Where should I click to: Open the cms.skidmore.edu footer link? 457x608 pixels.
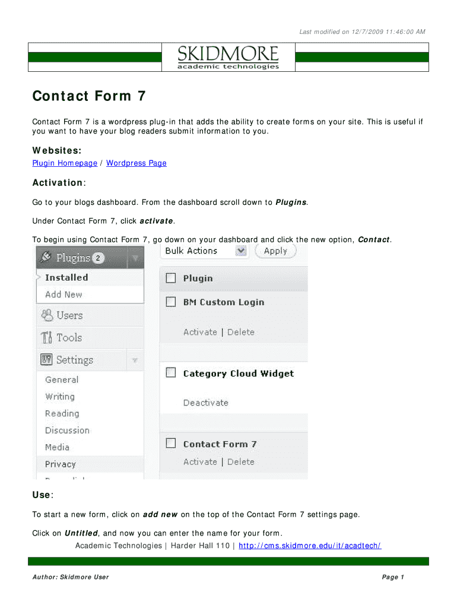point(309,546)
